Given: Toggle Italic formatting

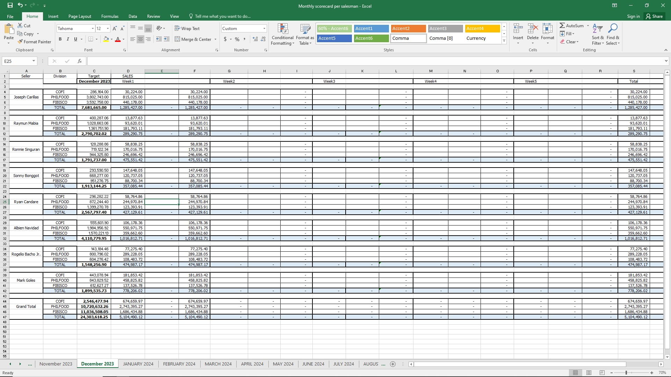Looking at the screenshot, I should 68,39.
